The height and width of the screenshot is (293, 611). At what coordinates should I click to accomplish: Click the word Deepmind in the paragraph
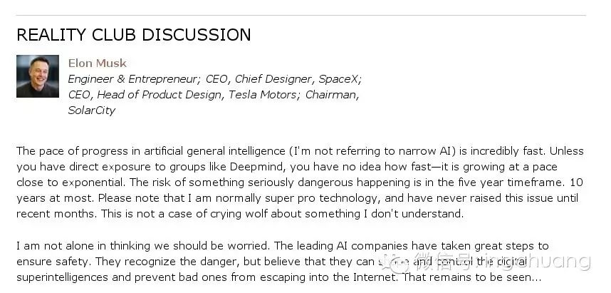coord(254,167)
